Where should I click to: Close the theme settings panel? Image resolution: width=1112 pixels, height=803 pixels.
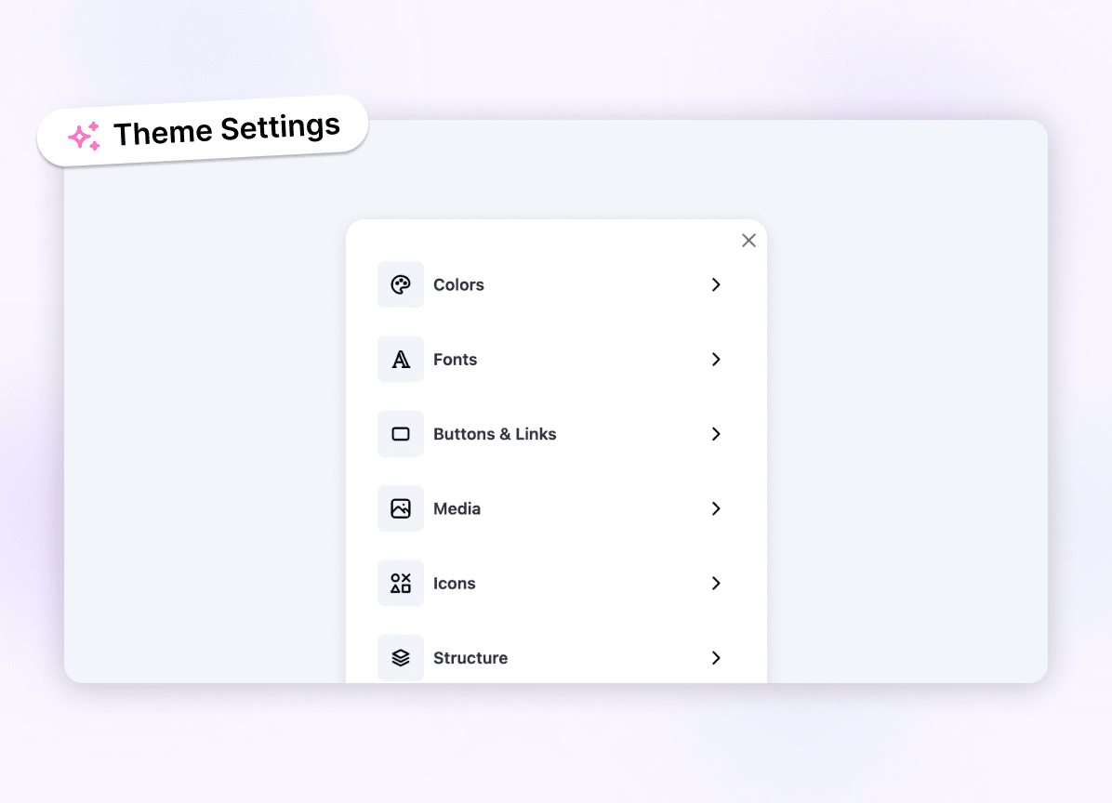[748, 241]
